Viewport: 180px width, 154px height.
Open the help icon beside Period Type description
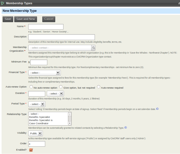(157, 109)
